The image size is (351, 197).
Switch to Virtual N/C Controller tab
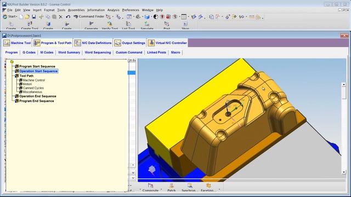pos(167,43)
